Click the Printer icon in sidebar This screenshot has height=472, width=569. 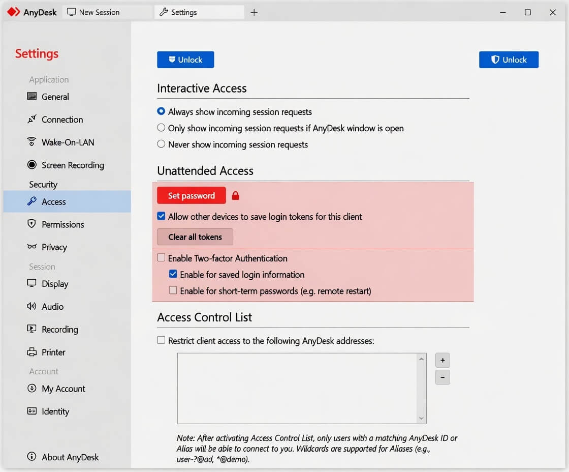(x=32, y=352)
